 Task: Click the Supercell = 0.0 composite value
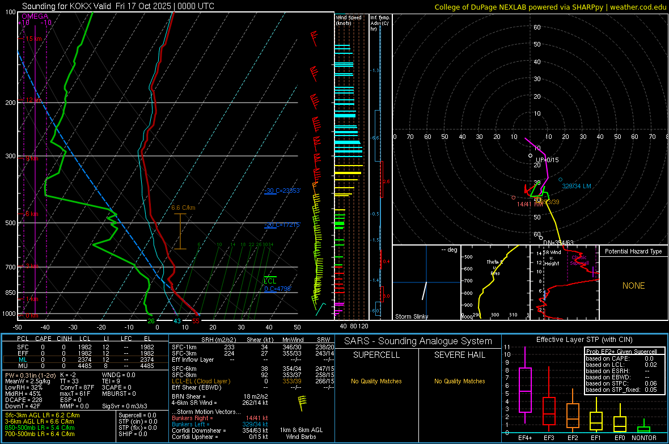[x=137, y=415]
